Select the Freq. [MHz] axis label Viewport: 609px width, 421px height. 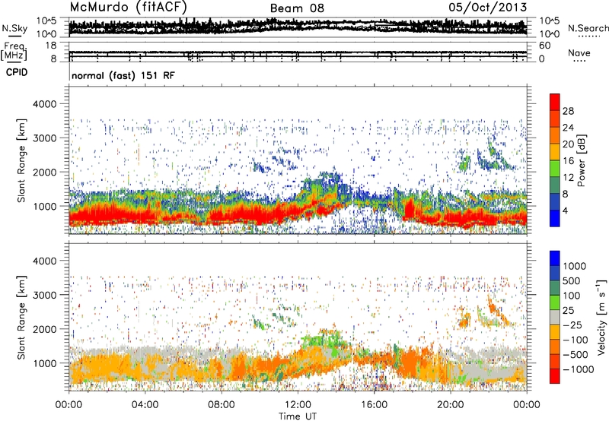coord(14,51)
